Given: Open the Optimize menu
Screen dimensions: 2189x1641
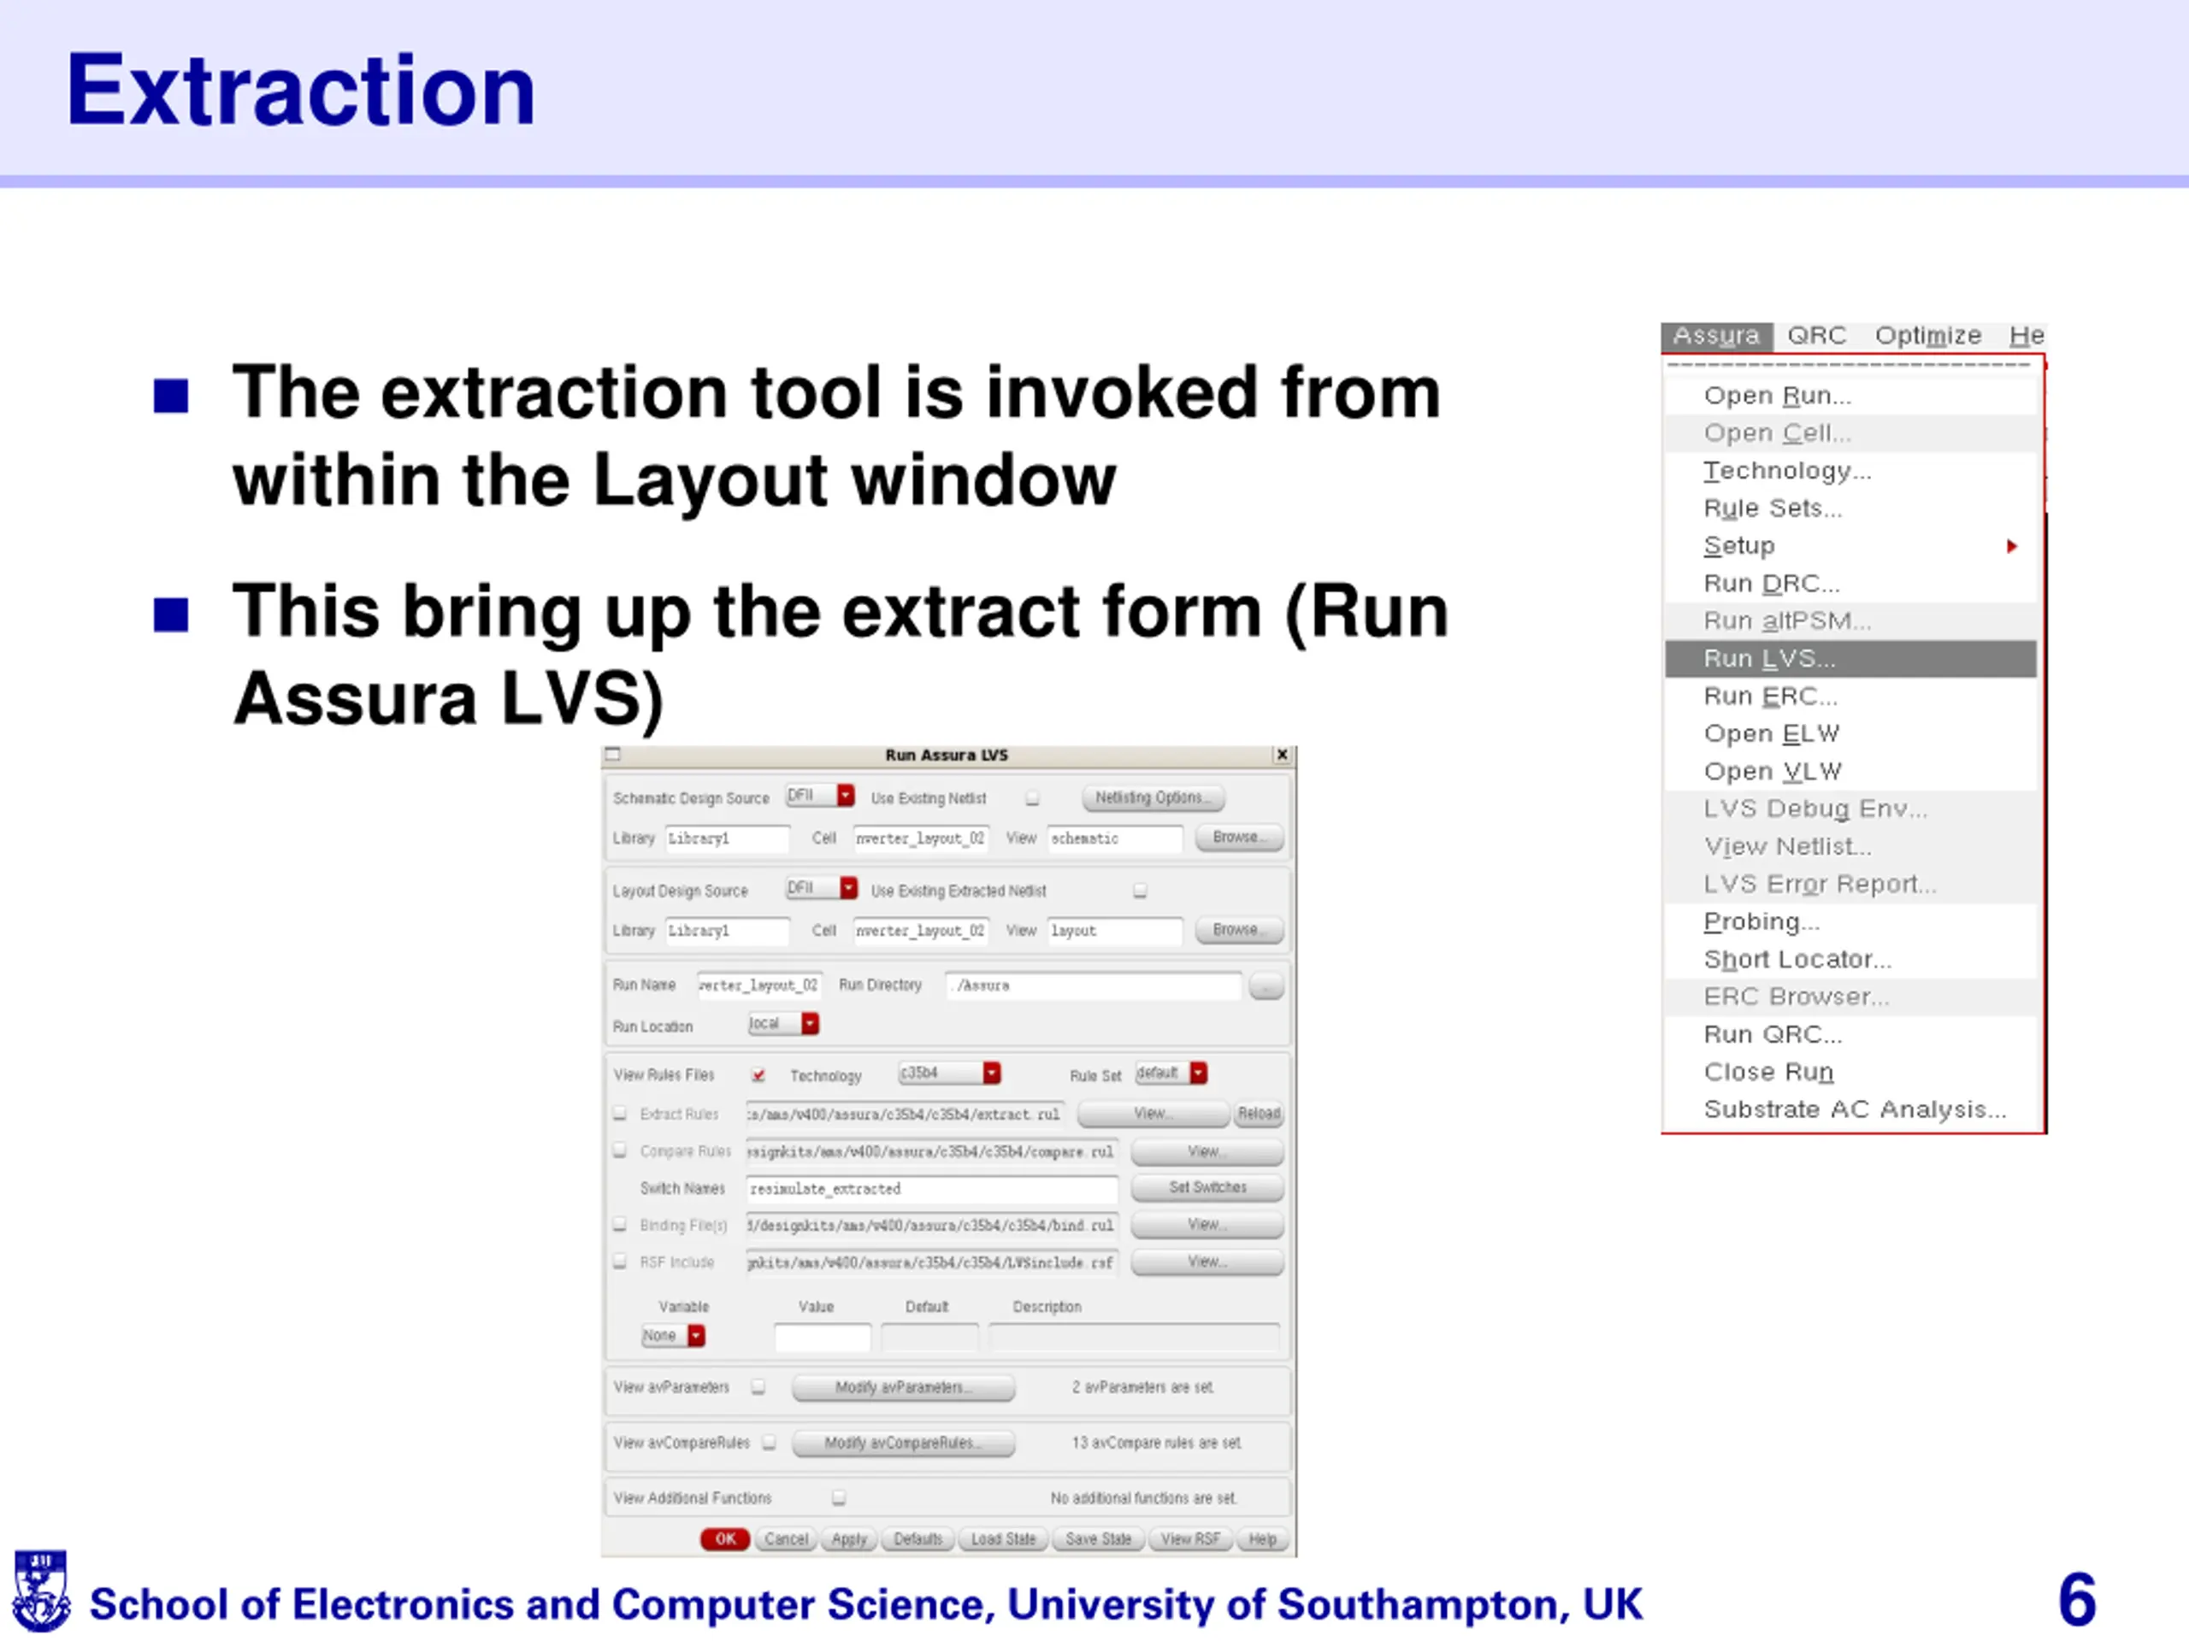Looking at the screenshot, I should pyautogui.click(x=1927, y=336).
